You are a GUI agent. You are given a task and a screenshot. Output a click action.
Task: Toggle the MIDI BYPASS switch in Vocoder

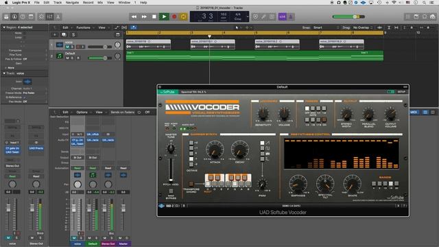(171, 191)
